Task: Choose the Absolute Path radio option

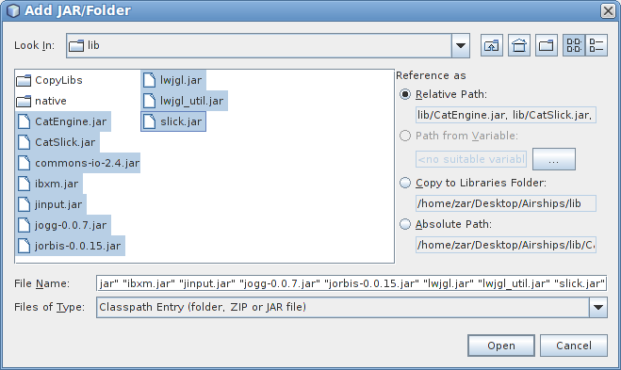Action: click(x=405, y=224)
